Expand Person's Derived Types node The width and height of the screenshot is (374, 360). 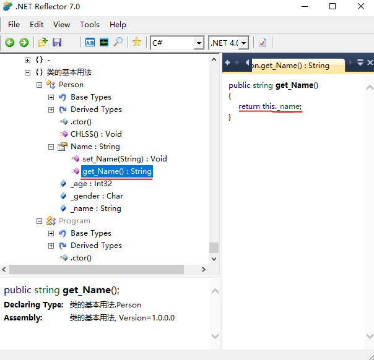tap(51, 109)
